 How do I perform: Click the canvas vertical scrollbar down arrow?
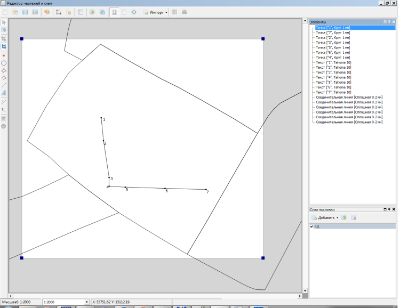[305, 291]
